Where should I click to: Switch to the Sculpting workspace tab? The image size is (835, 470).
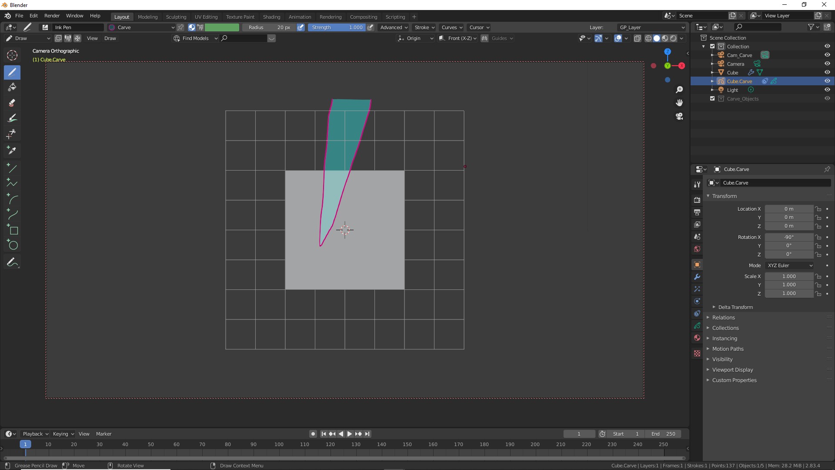click(176, 17)
